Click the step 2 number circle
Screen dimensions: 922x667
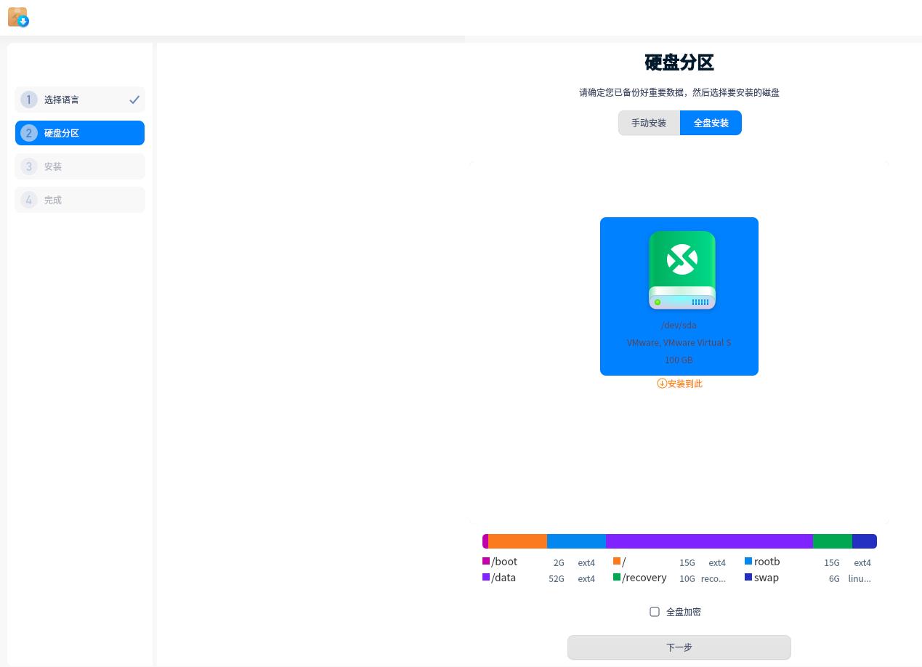[29, 133]
